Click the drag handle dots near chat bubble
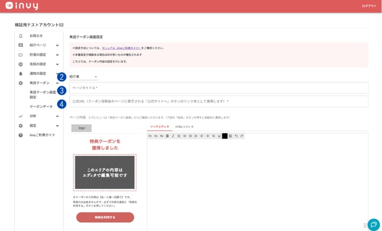 (x=365, y=226)
